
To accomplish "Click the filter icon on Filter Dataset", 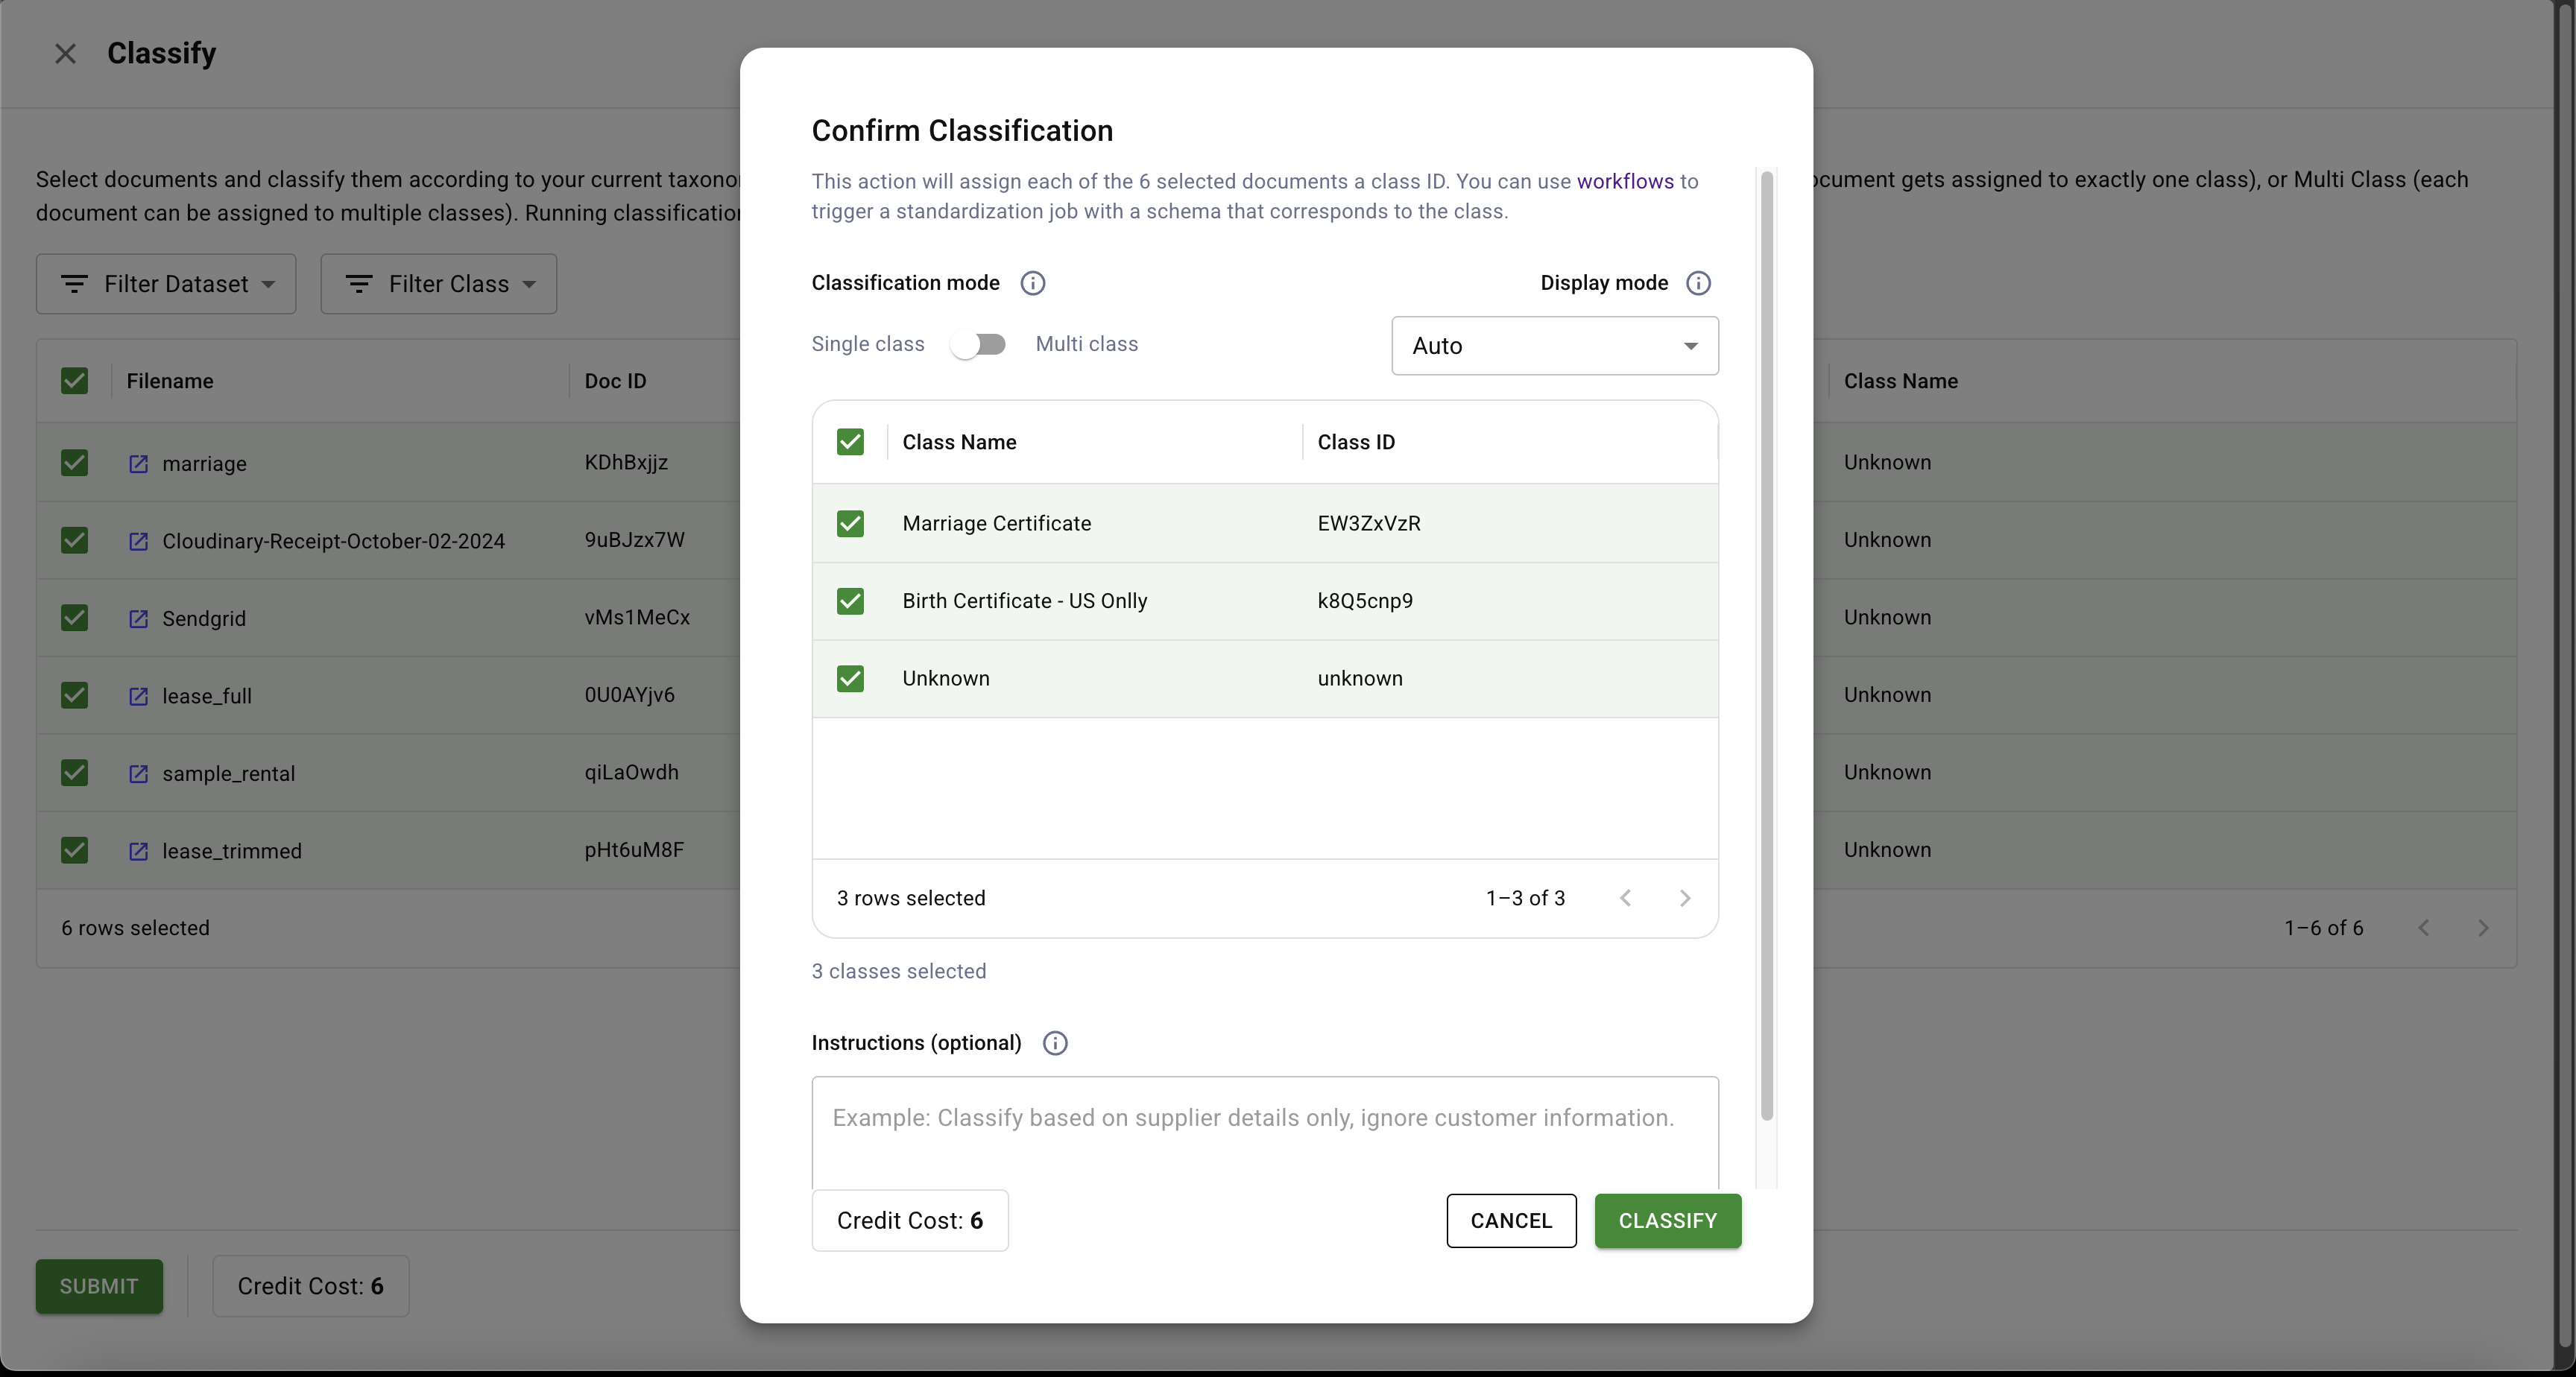I will [74, 284].
